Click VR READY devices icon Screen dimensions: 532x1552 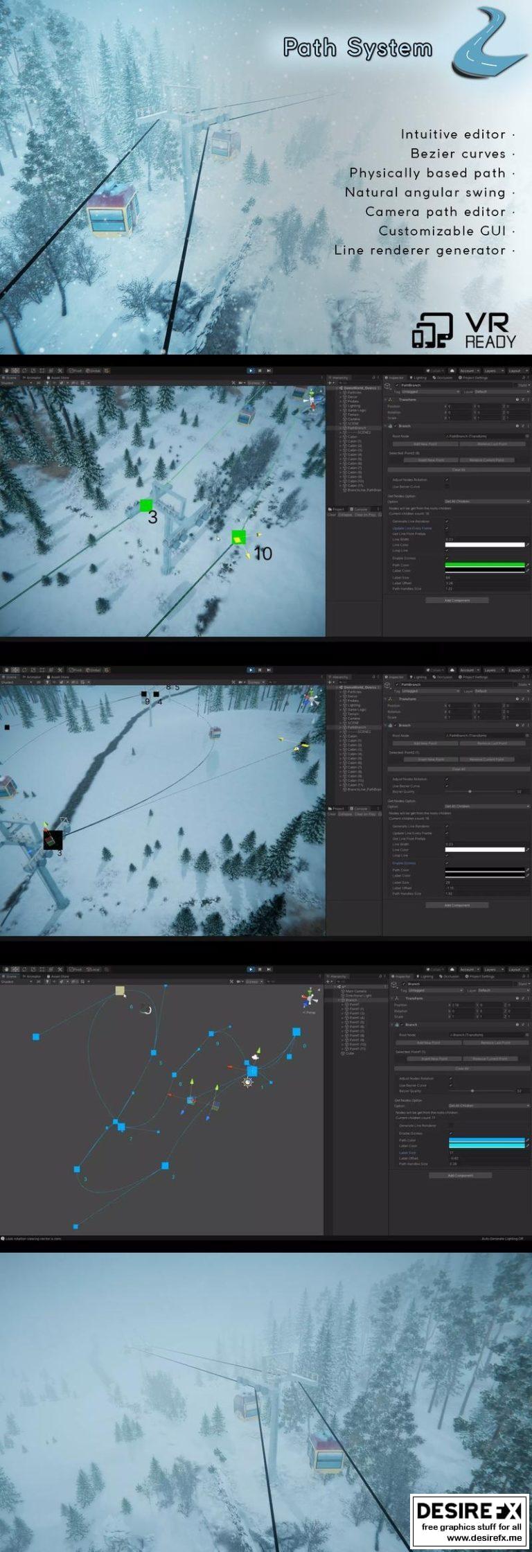pos(432,331)
